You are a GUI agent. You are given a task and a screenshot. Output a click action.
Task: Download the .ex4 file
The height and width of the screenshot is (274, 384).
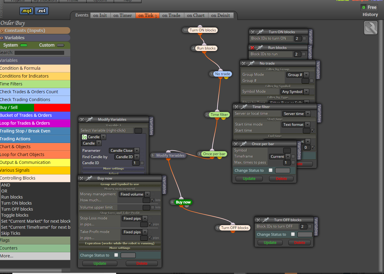[42, 11]
